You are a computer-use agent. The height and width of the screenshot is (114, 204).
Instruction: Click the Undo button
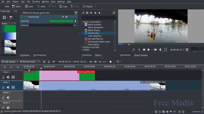click(41, 6)
